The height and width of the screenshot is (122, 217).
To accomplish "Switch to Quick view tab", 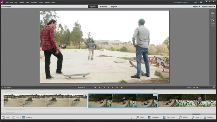I will 93,6.
